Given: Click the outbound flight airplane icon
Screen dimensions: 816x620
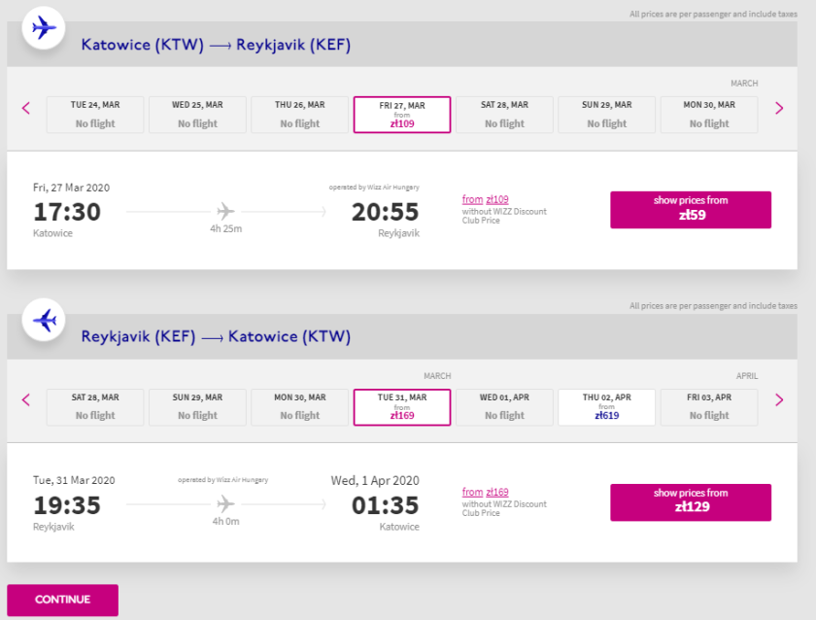Looking at the screenshot, I should point(44,28).
